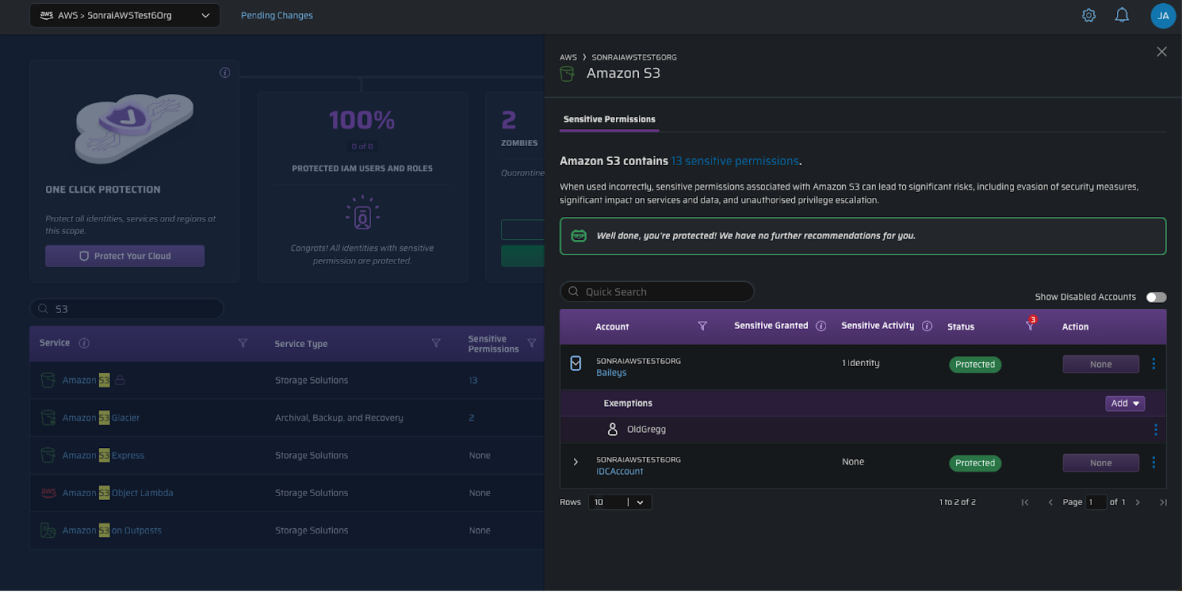This screenshot has height=592, width=1182.
Task: Open the Amazon S3 Glacier service link
Action: [101, 418]
